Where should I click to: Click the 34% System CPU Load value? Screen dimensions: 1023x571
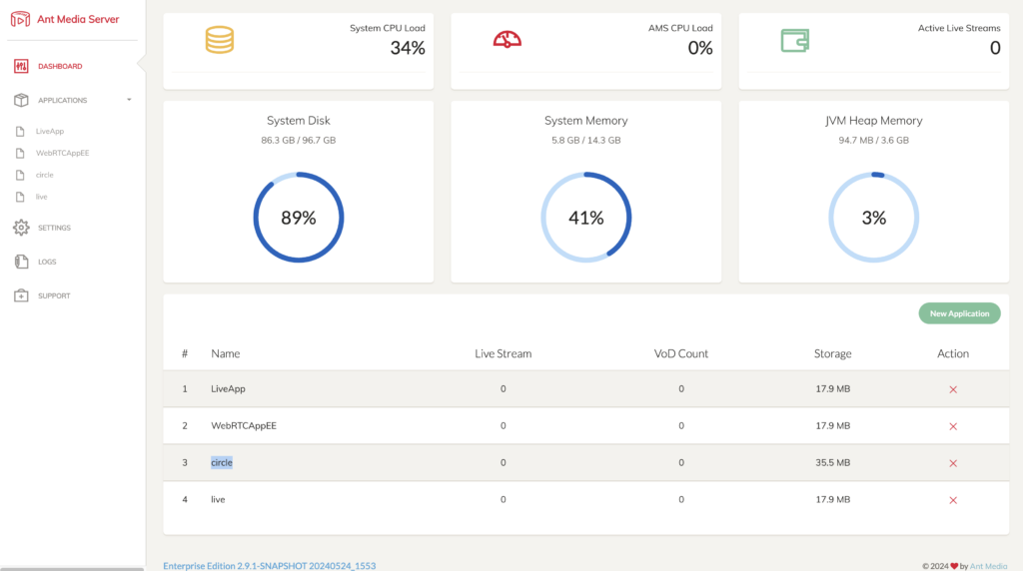408,48
